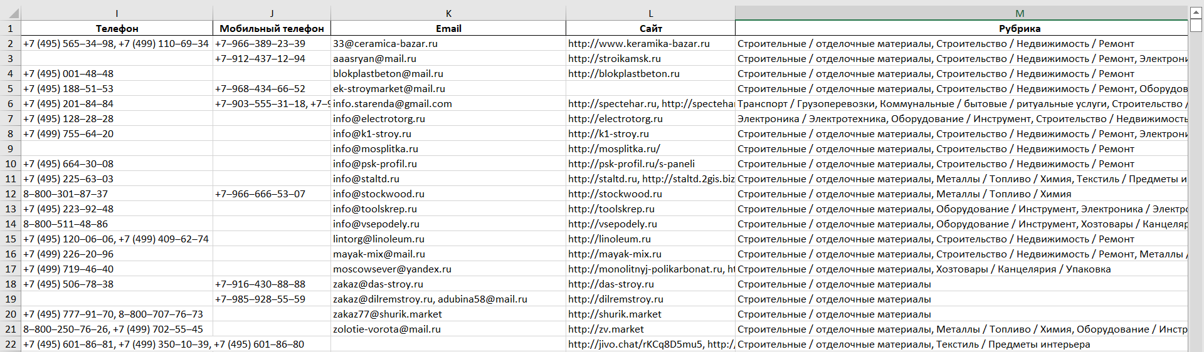The image size is (1204, 352).
Task: Select row 22 header
Action: click(11, 344)
